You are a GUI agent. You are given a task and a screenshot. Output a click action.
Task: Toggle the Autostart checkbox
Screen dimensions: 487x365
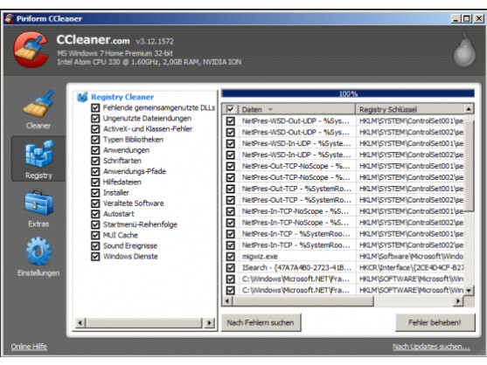[95, 214]
